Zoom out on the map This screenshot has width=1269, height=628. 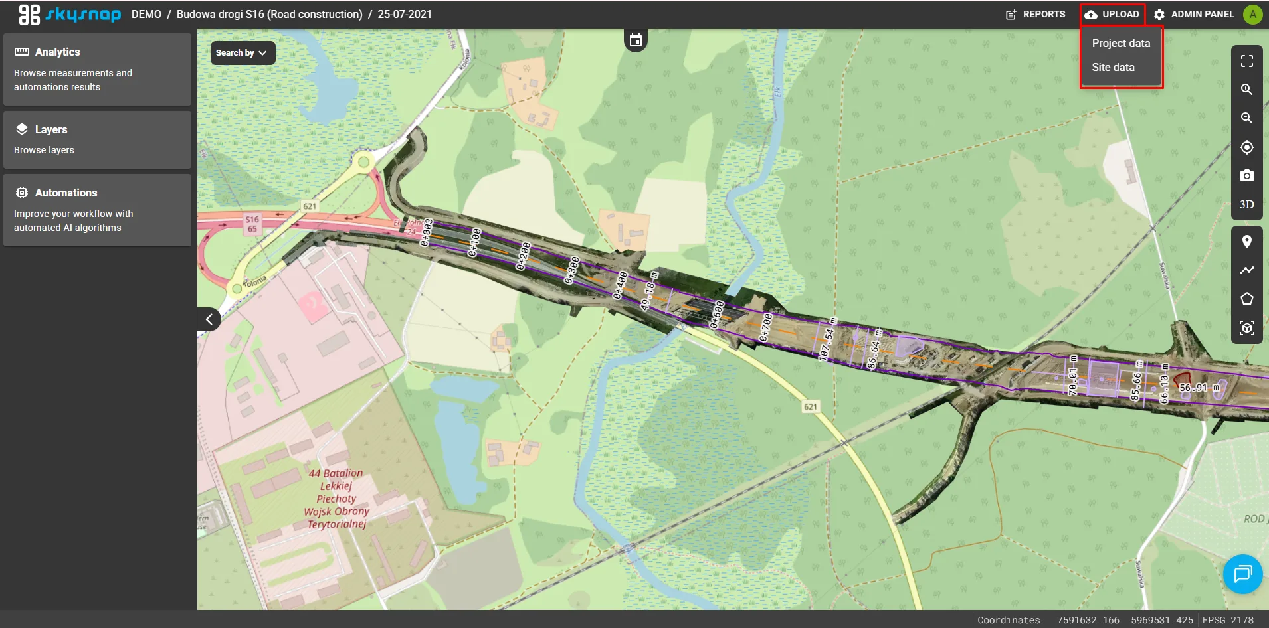1246,118
